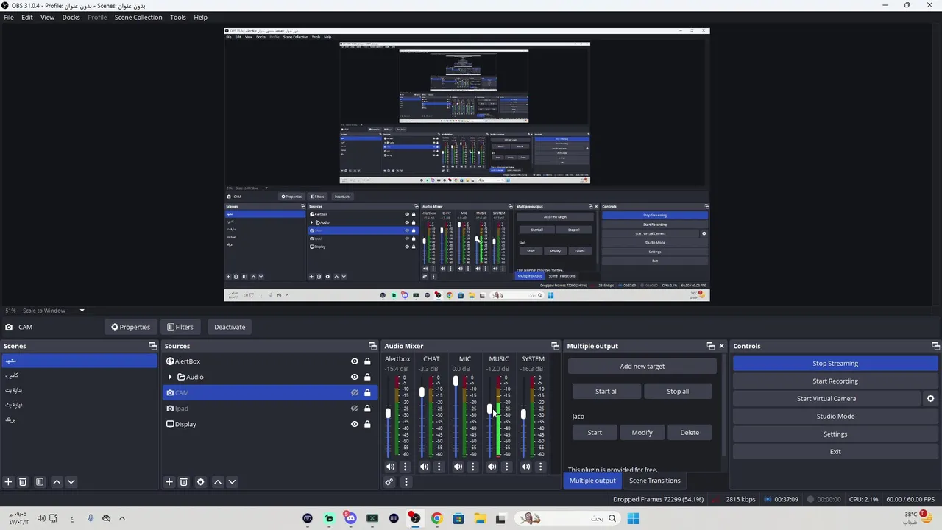
Task: Add a new scene with plus icon
Action: (8, 482)
